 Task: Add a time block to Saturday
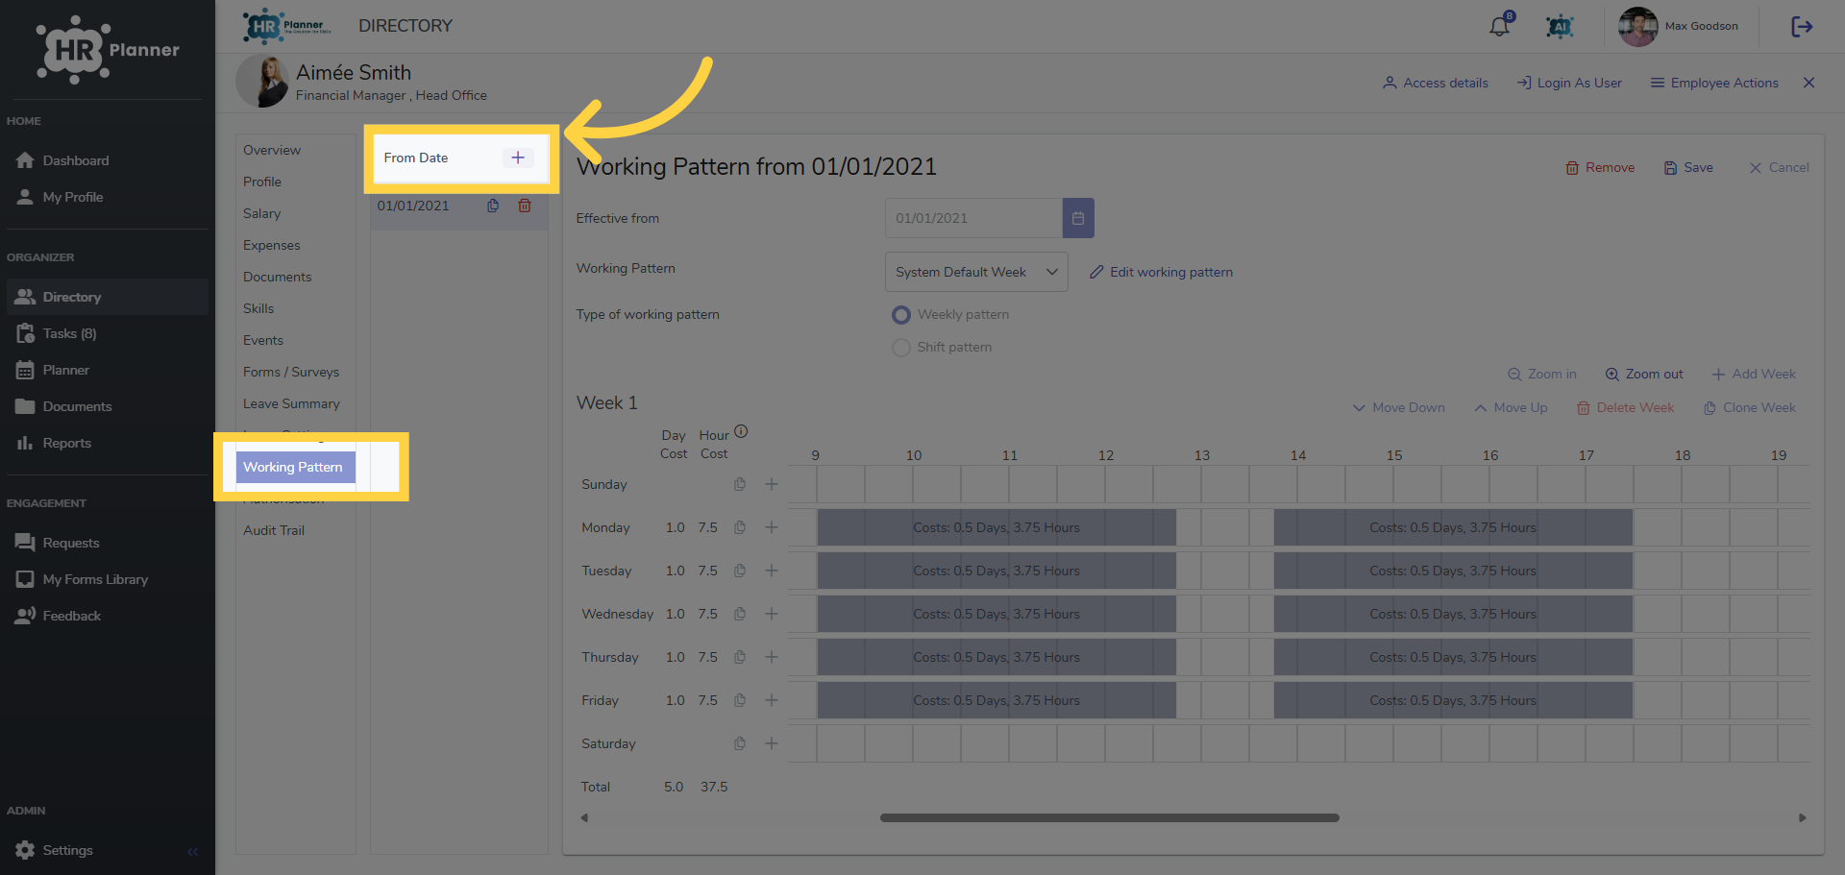click(771, 743)
